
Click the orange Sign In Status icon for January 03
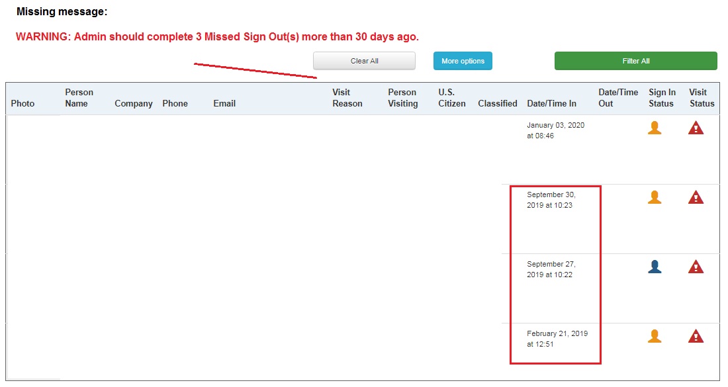[654, 127]
